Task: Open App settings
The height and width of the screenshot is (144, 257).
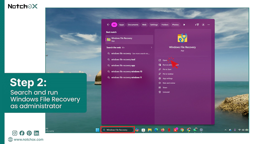Action: 168,79
